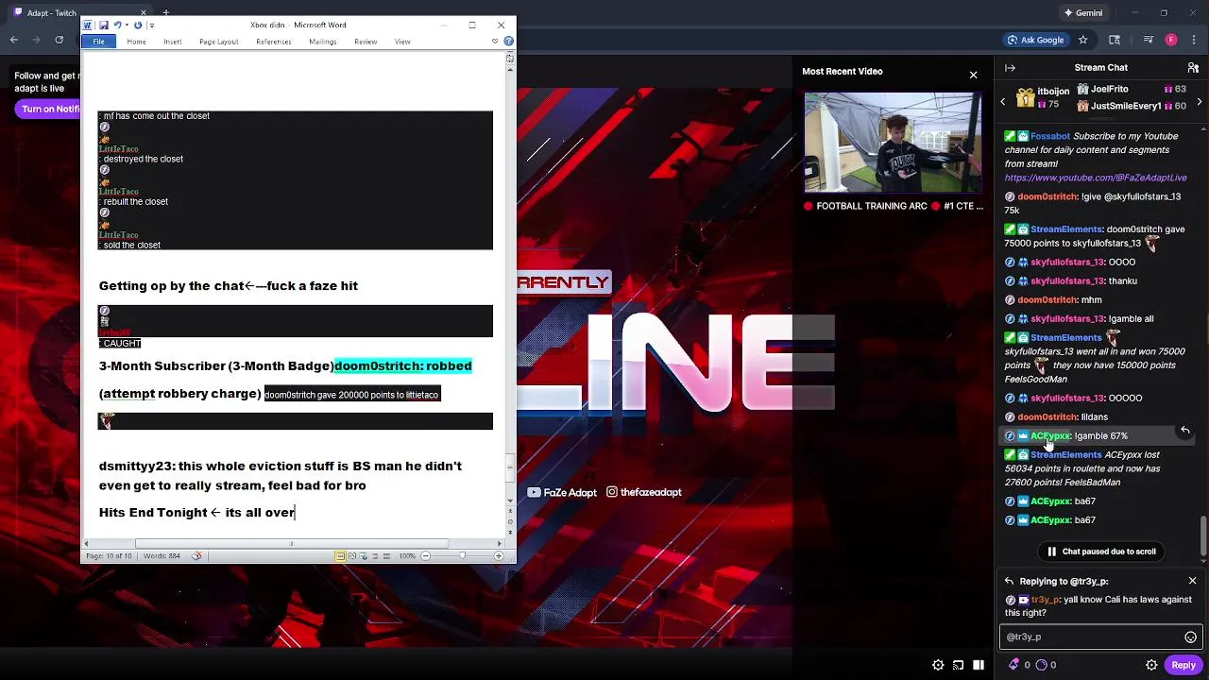1209x680 pixels.
Task: Click the cast icon on the video player
Action: pyautogui.click(x=958, y=665)
